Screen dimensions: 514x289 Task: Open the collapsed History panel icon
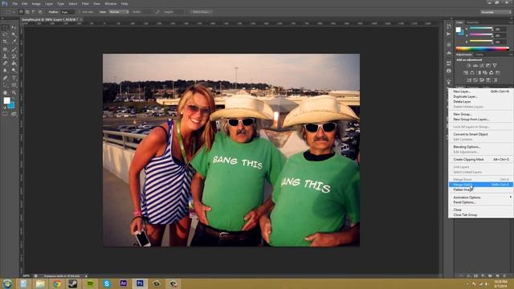click(449, 26)
